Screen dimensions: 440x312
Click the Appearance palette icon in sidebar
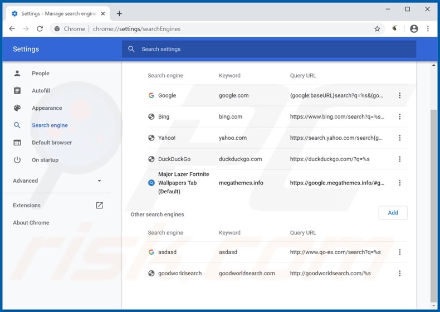17,108
